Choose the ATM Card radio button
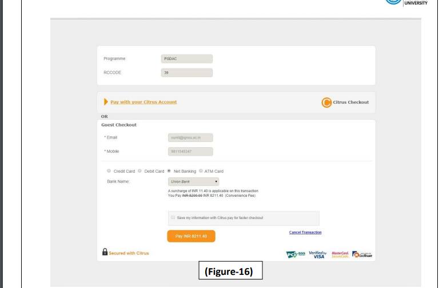This screenshot has height=288, width=447. tap(202, 171)
